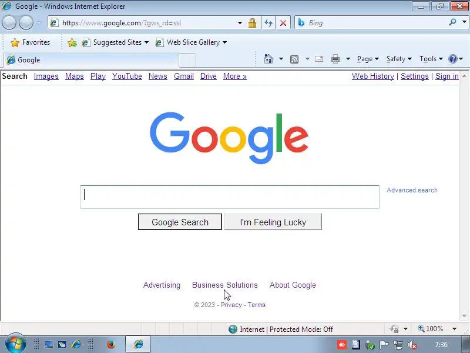Image resolution: width=470 pixels, height=353 pixels.
Task: Open Google Images link
Action: click(46, 76)
